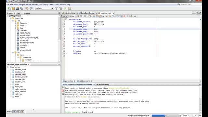
Task: Click the (2 more...) status link
Action: pyautogui.click(x=185, y=116)
